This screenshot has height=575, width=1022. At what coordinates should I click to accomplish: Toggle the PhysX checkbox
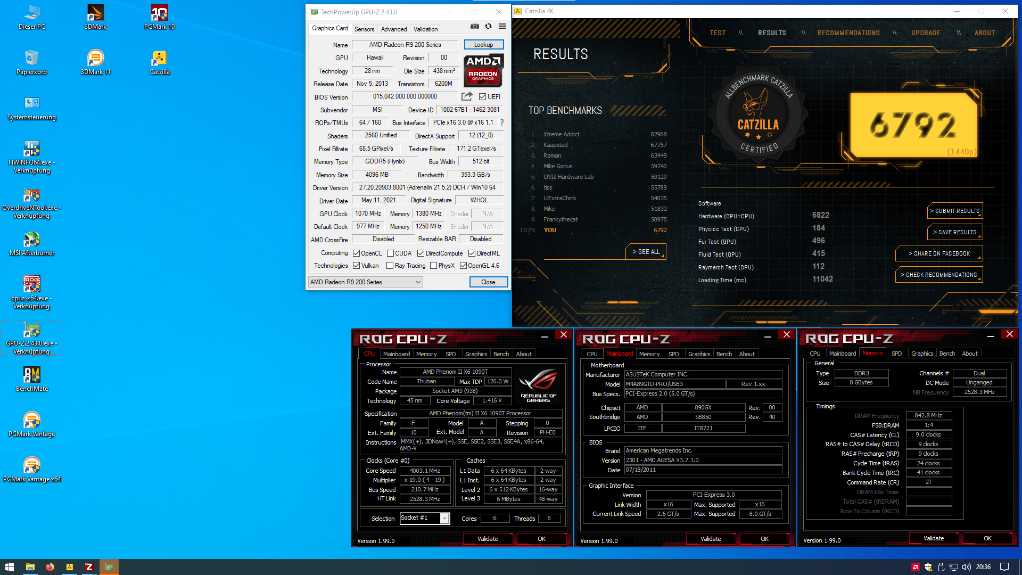(x=433, y=266)
